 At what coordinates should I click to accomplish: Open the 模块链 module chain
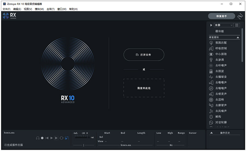click(x=220, y=31)
